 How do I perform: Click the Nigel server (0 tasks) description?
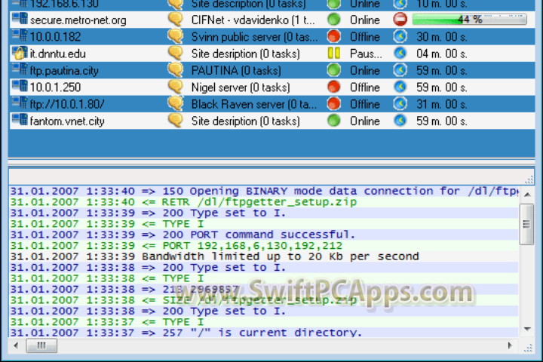coord(241,87)
